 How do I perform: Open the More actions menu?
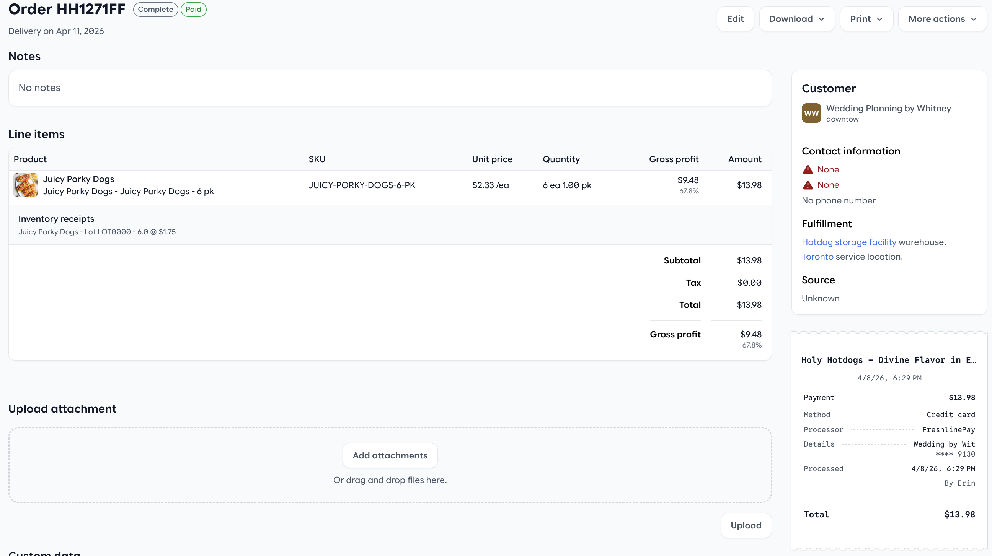(x=942, y=19)
